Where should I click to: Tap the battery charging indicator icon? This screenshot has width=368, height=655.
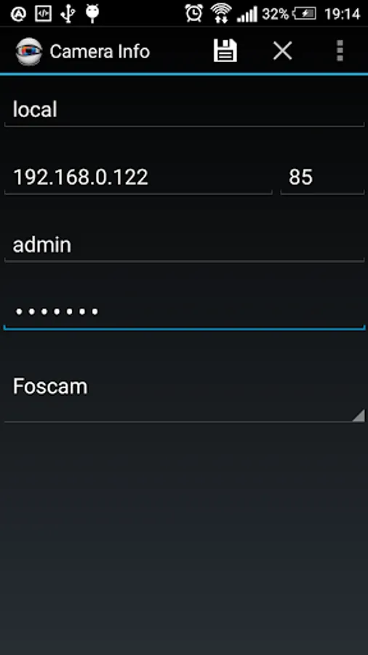[306, 14]
